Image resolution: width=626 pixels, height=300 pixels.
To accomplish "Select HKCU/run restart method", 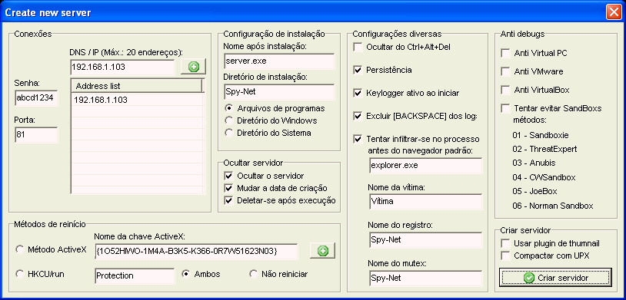I will (19, 274).
